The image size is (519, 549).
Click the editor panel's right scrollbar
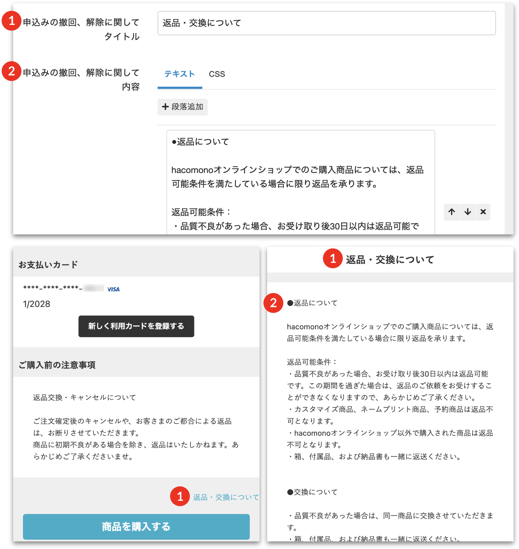pos(509,117)
